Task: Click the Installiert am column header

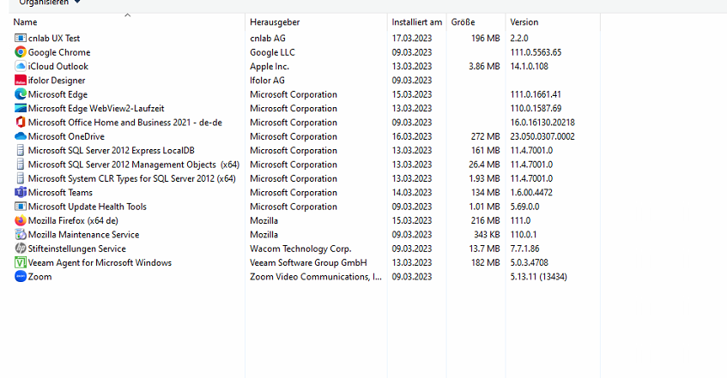Action: (417, 21)
